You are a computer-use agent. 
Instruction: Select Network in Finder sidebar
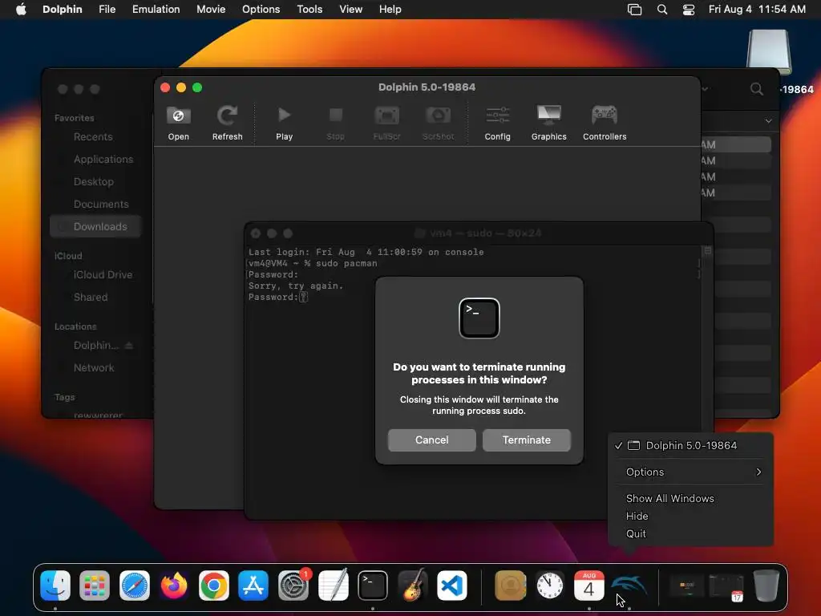point(94,367)
